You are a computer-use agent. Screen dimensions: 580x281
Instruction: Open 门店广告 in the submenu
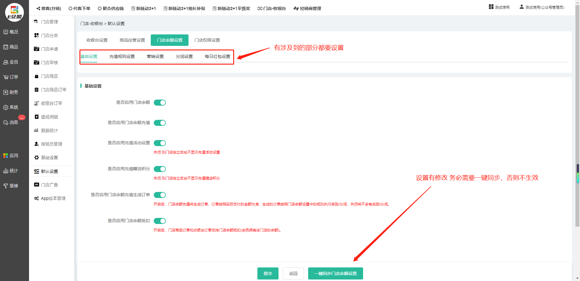click(x=50, y=185)
